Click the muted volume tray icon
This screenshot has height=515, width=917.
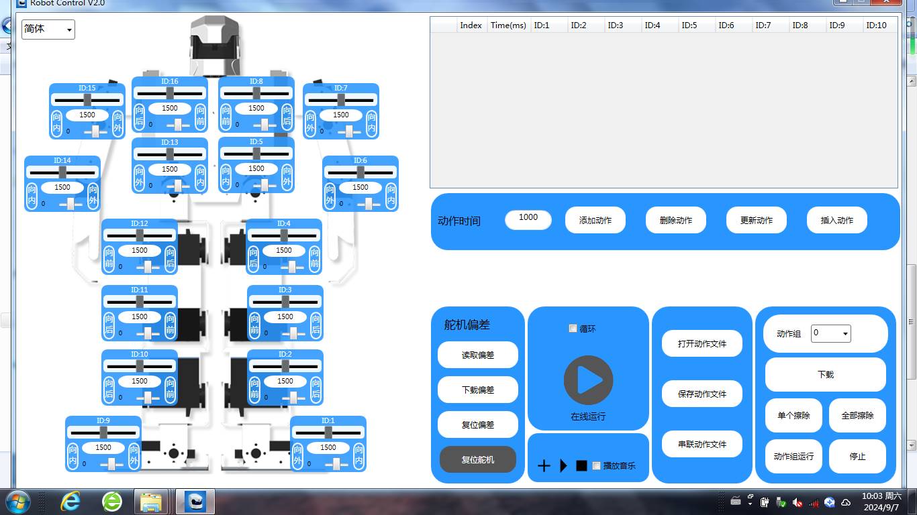click(798, 502)
